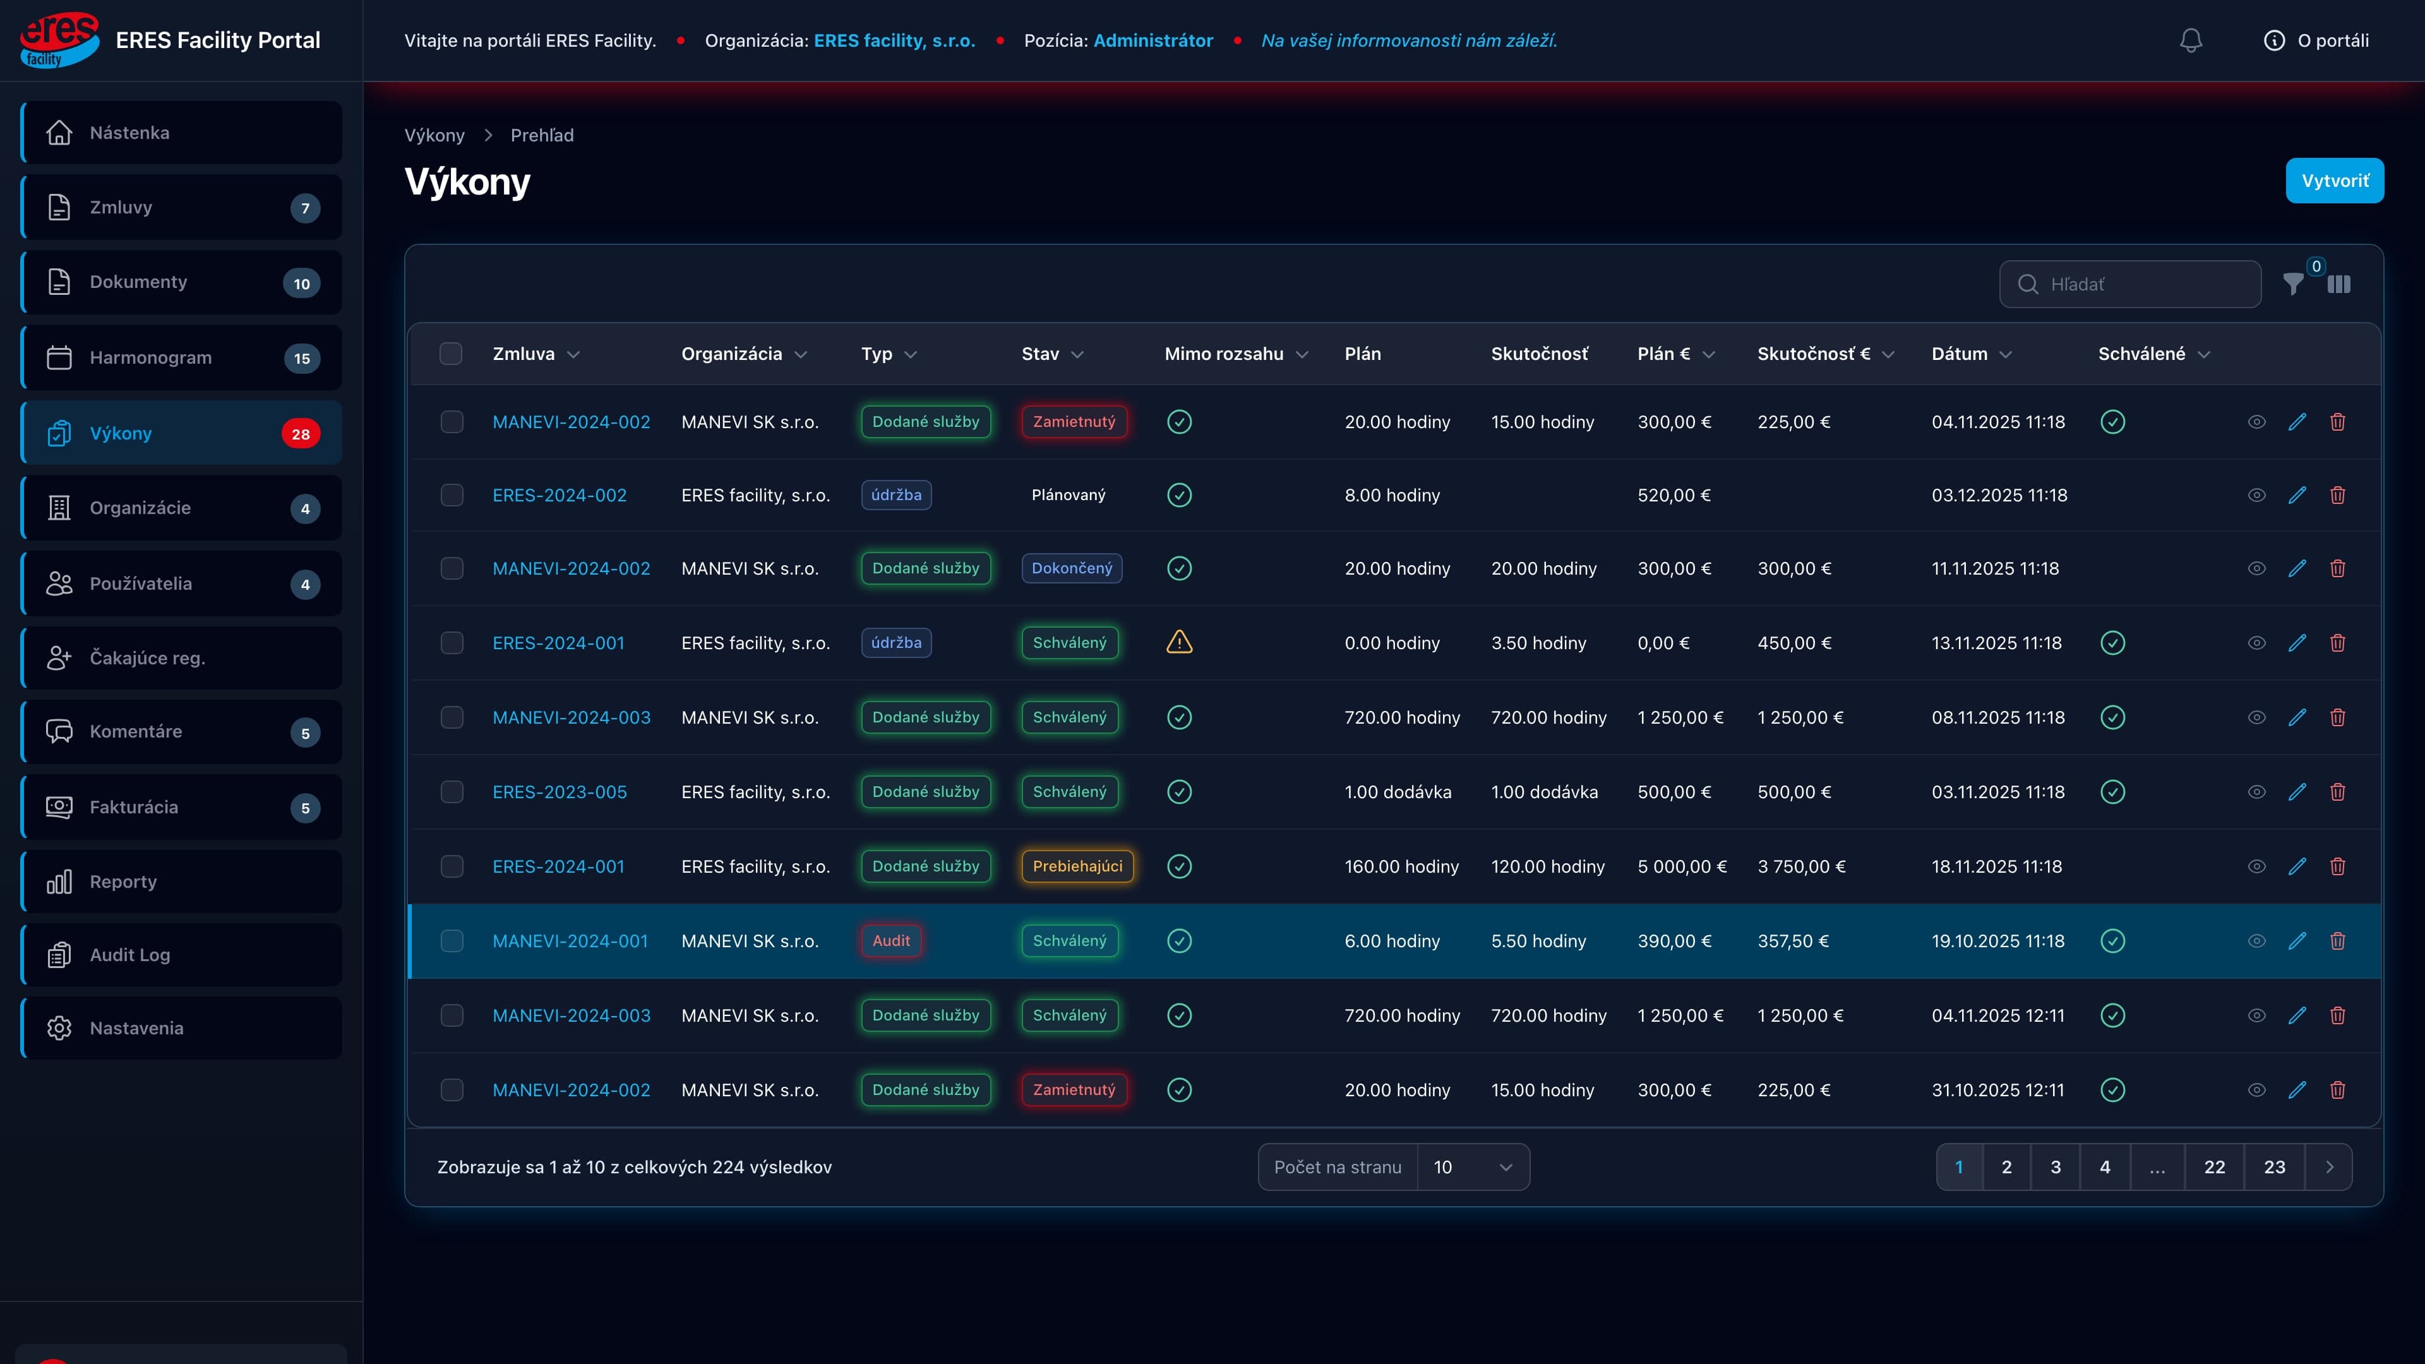Image resolution: width=2425 pixels, height=1364 pixels.
Task: Edit the Audit row with pencil icon
Action: click(x=2297, y=940)
